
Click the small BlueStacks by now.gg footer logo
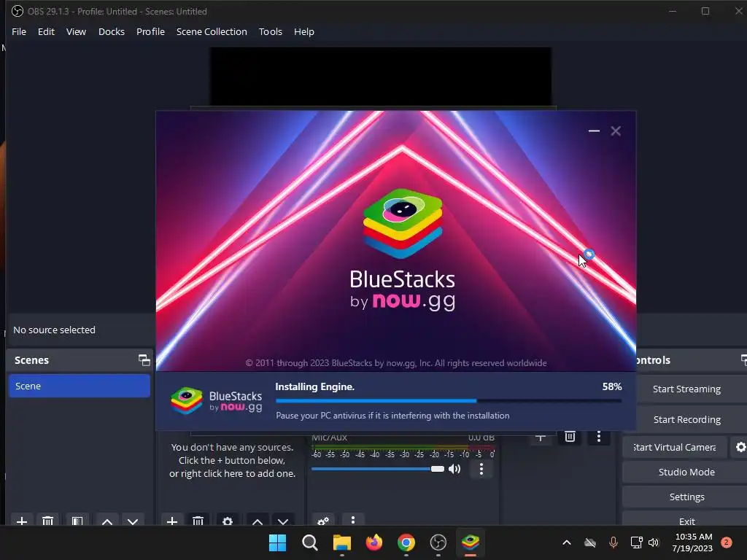(x=217, y=400)
